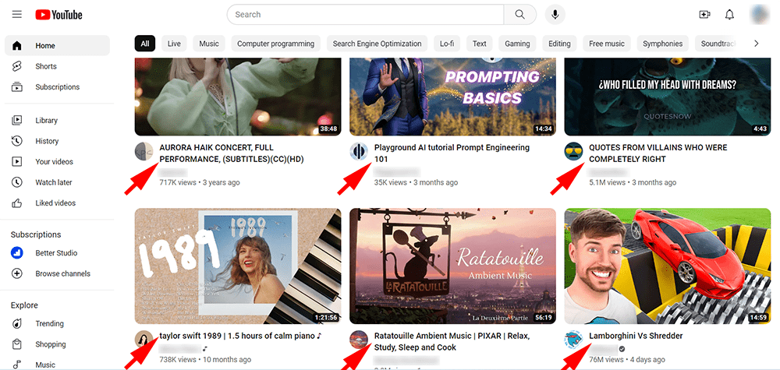Click the Quotes from Villains channel avatar
This screenshot has height=370, width=780.
573,151
